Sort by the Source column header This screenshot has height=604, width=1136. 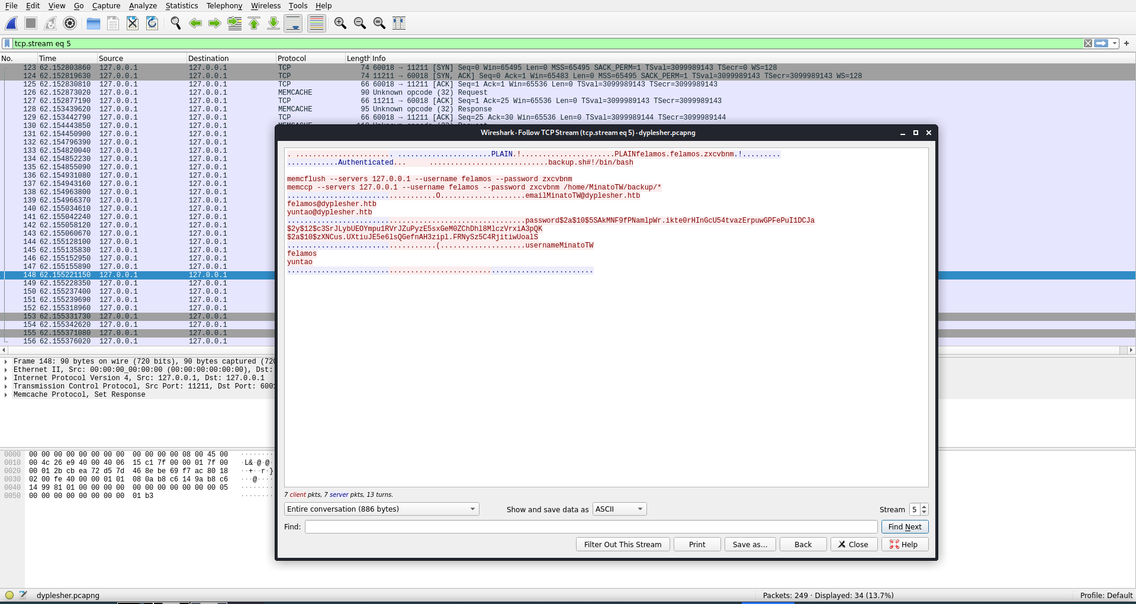[x=141, y=58]
